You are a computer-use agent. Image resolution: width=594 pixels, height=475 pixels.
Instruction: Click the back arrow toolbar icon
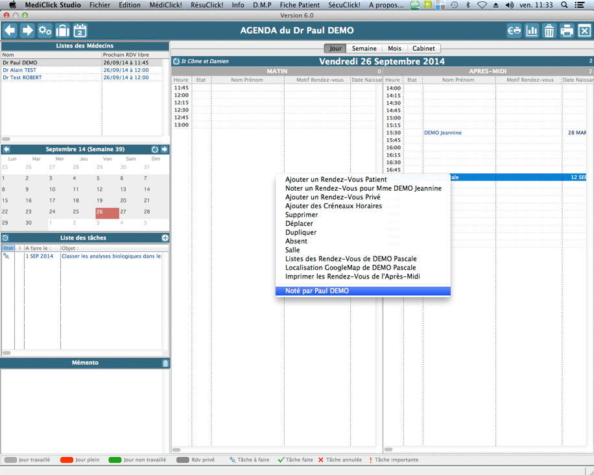tap(10, 30)
